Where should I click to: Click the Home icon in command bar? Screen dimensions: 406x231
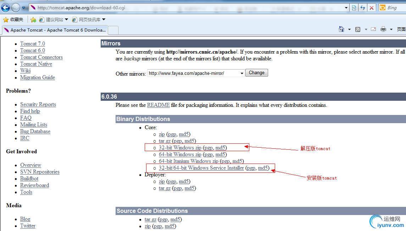point(341,29)
